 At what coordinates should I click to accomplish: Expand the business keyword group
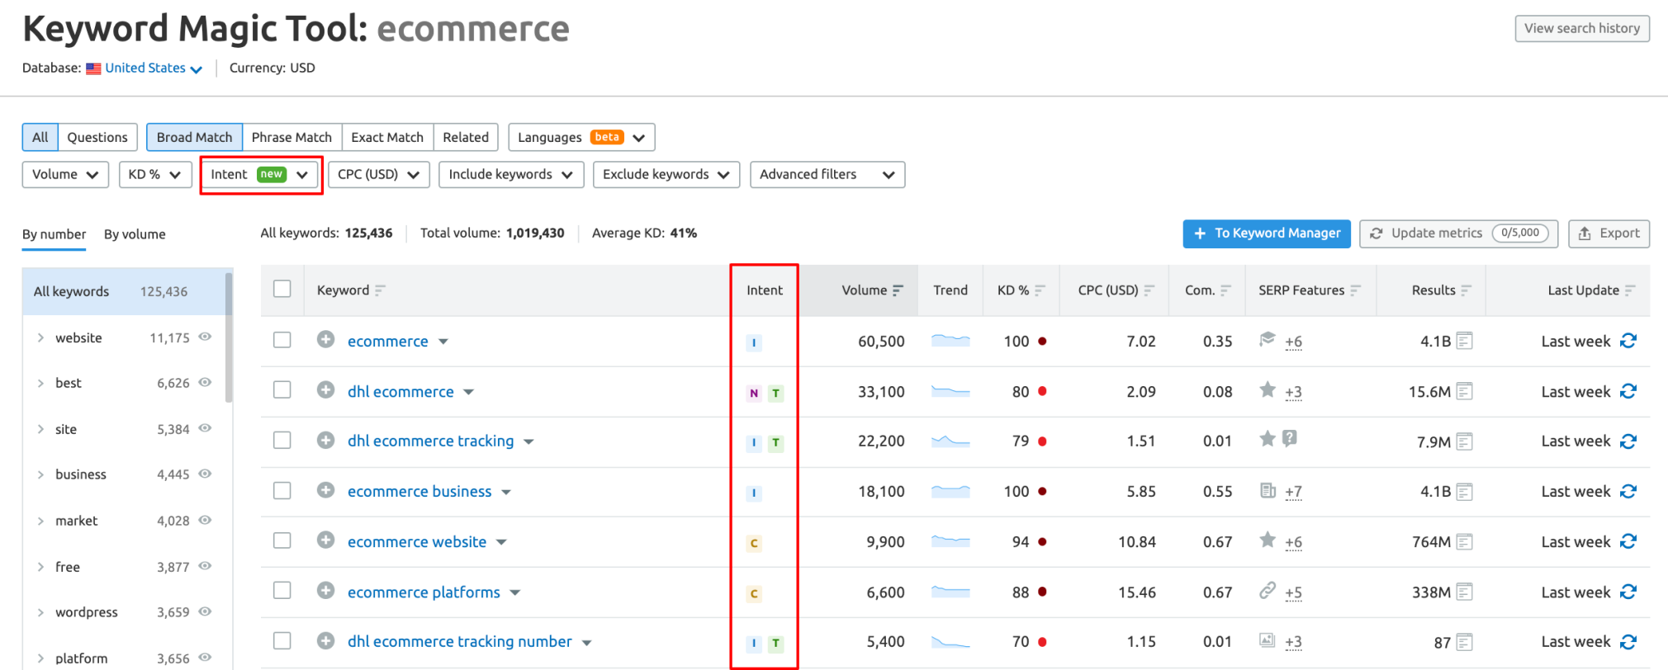click(40, 474)
